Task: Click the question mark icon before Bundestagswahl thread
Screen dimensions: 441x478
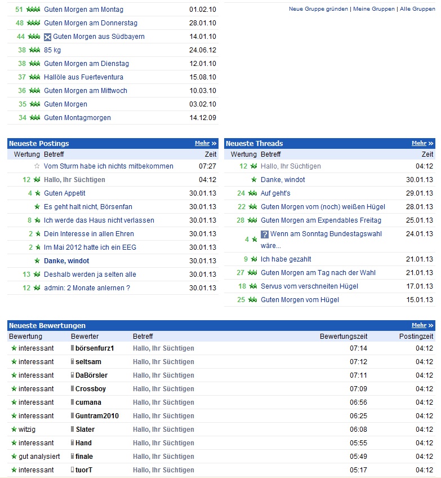Action: click(265, 234)
